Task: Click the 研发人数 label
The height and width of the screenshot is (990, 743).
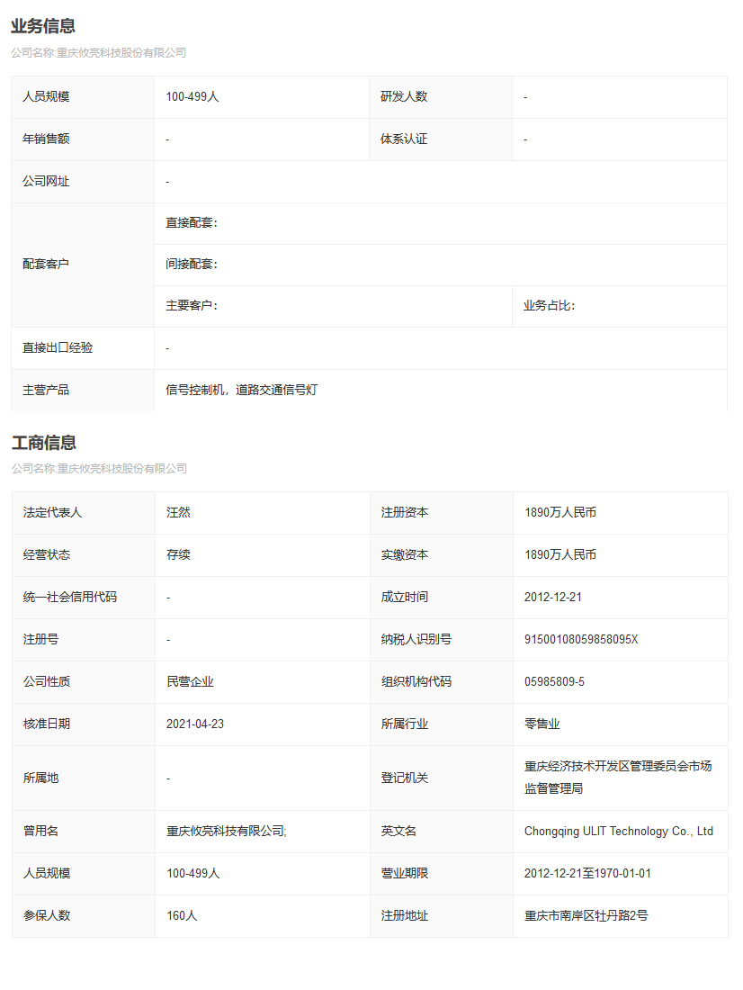Action: pos(404,96)
